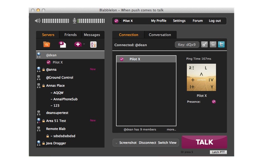
Task: Select Pilot X under @dean in server list
Action: click(58, 62)
